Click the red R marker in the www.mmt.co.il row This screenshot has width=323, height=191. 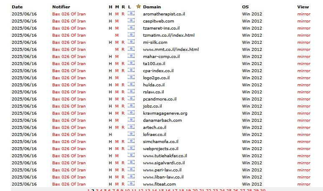(x=123, y=50)
